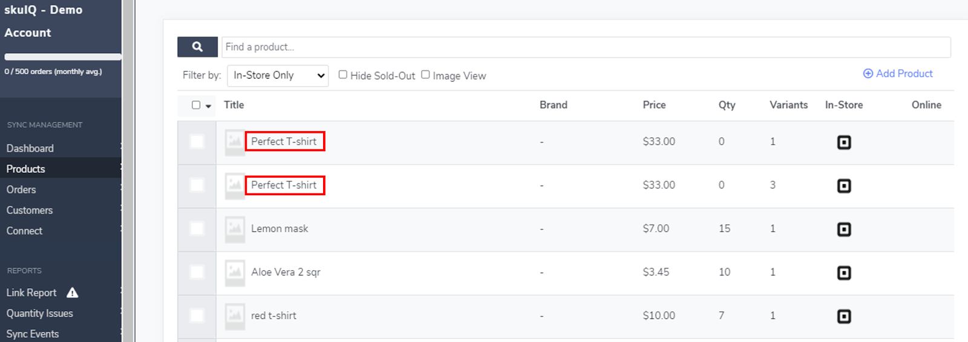Open the Quantity Issues sidebar item
968x342 pixels.
40,314
